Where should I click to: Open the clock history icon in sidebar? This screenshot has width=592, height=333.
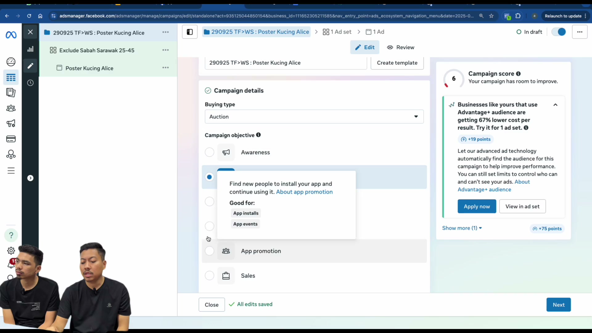[30, 83]
